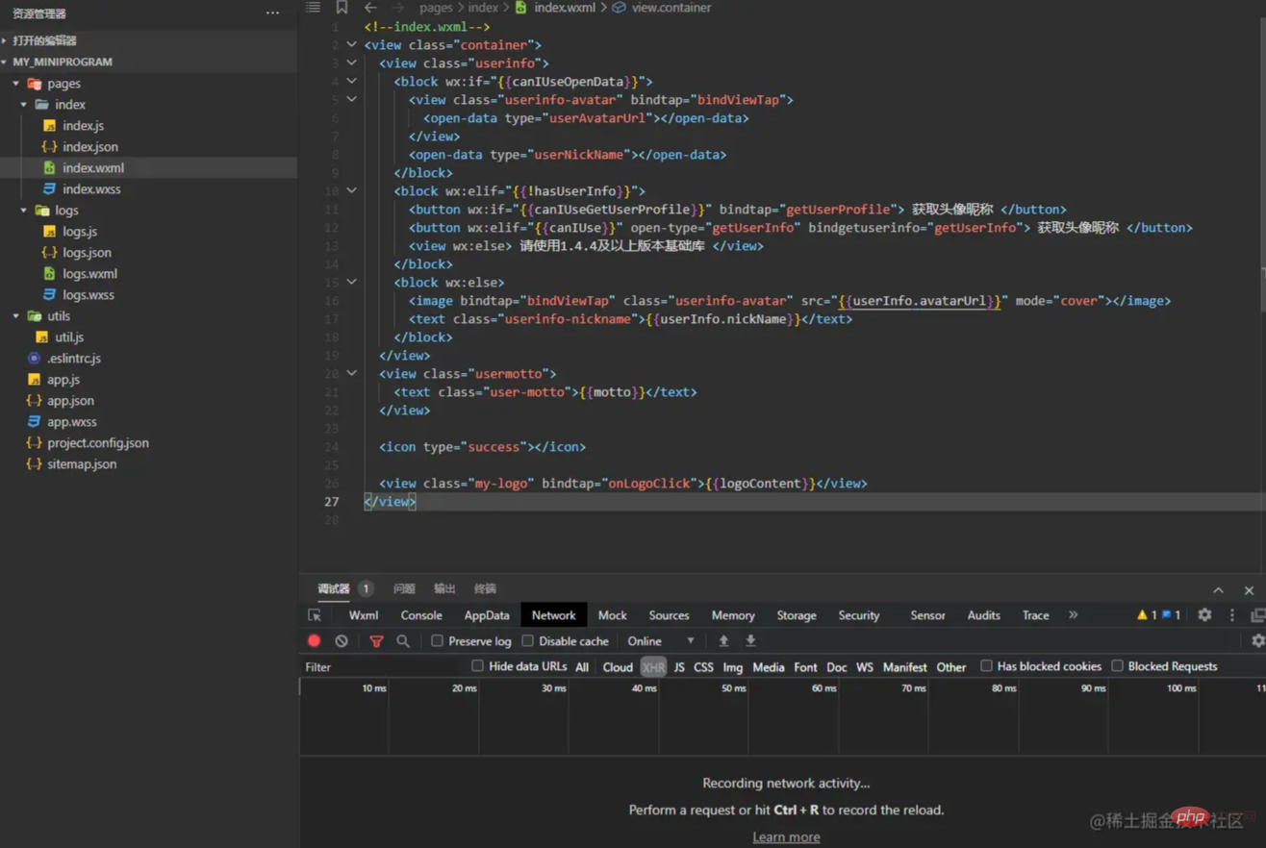Screen dimensions: 1266x848
Task: Toggle the network filter funnel icon
Action: pyautogui.click(x=376, y=641)
